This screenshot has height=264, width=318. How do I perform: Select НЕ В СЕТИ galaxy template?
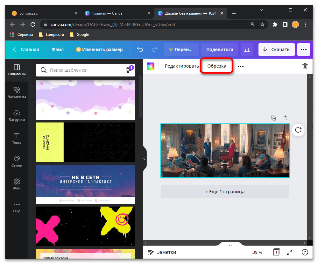[85, 184]
